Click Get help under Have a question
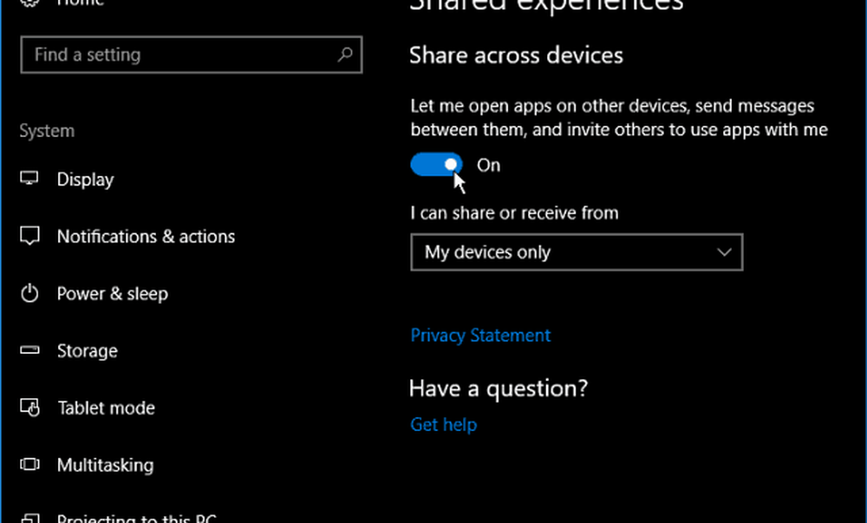Screen dimensions: 867x523 443,424
